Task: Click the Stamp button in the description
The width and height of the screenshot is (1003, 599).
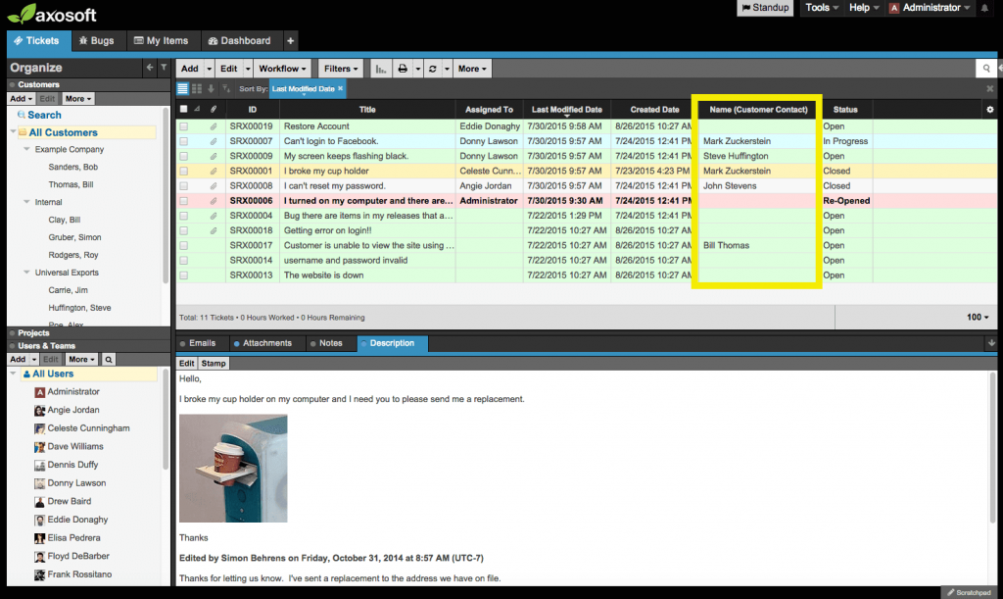Action: click(x=214, y=364)
